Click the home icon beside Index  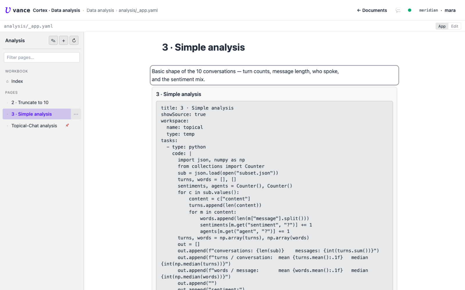(7, 81)
